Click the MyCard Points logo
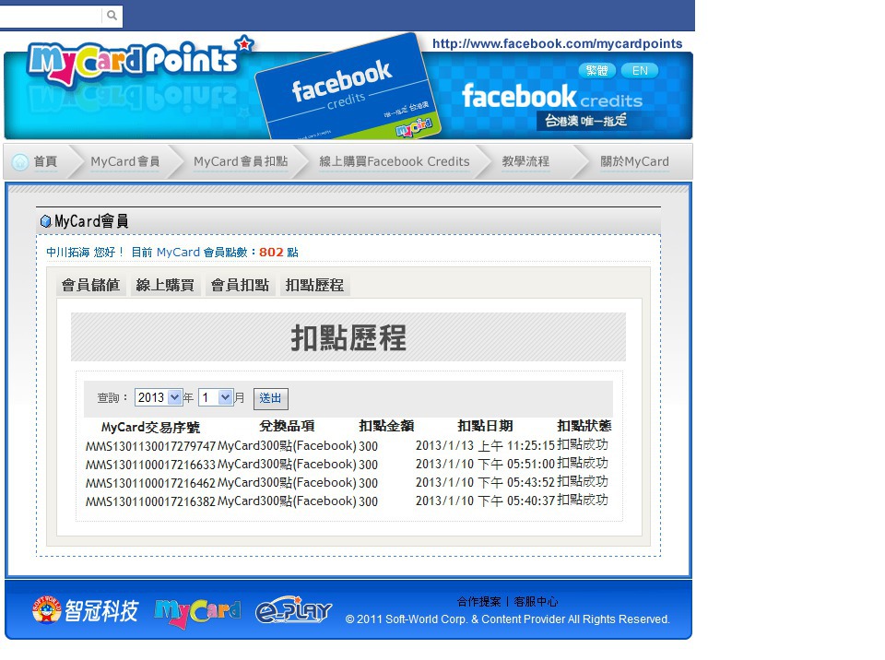The image size is (885, 660). click(x=141, y=61)
